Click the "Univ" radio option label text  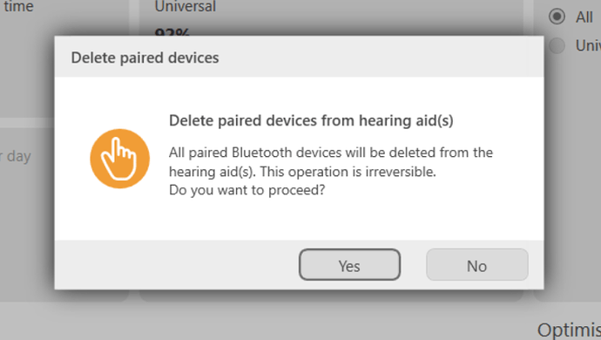(588, 45)
